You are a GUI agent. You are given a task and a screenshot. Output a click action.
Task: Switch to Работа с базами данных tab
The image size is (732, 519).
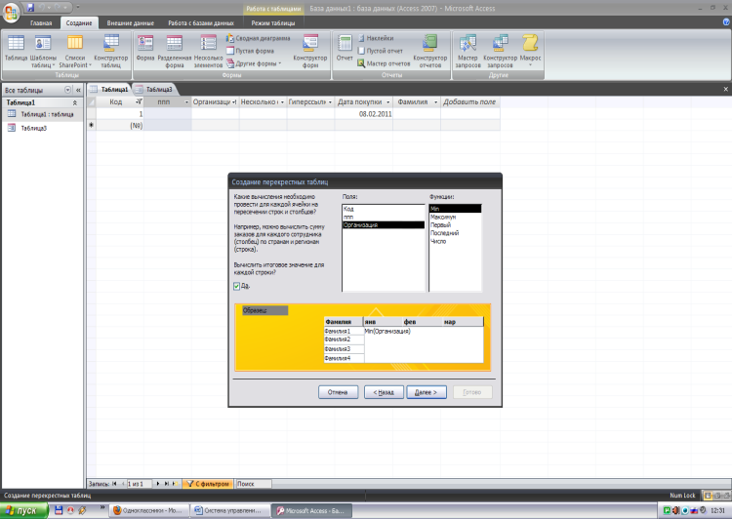tap(201, 22)
